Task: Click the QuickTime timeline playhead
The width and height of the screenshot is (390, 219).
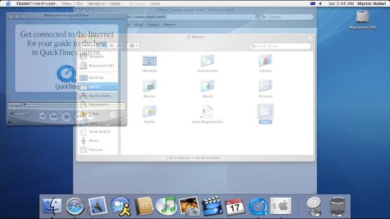Action: [x=24, y=105]
